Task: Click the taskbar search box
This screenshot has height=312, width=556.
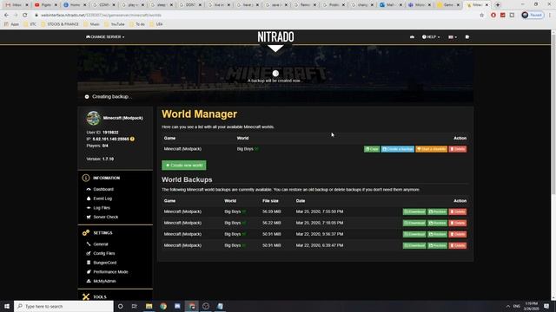Action: click(63, 306)
